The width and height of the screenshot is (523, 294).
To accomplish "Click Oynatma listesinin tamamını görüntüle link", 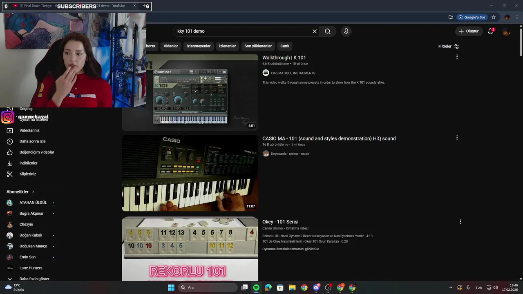I will pos(291,249).
